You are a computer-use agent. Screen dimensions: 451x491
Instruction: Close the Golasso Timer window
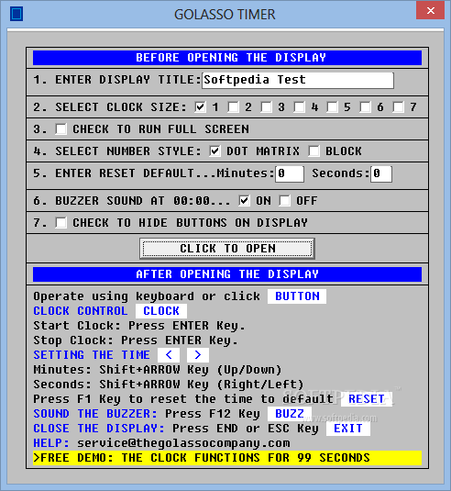[430, 10]
